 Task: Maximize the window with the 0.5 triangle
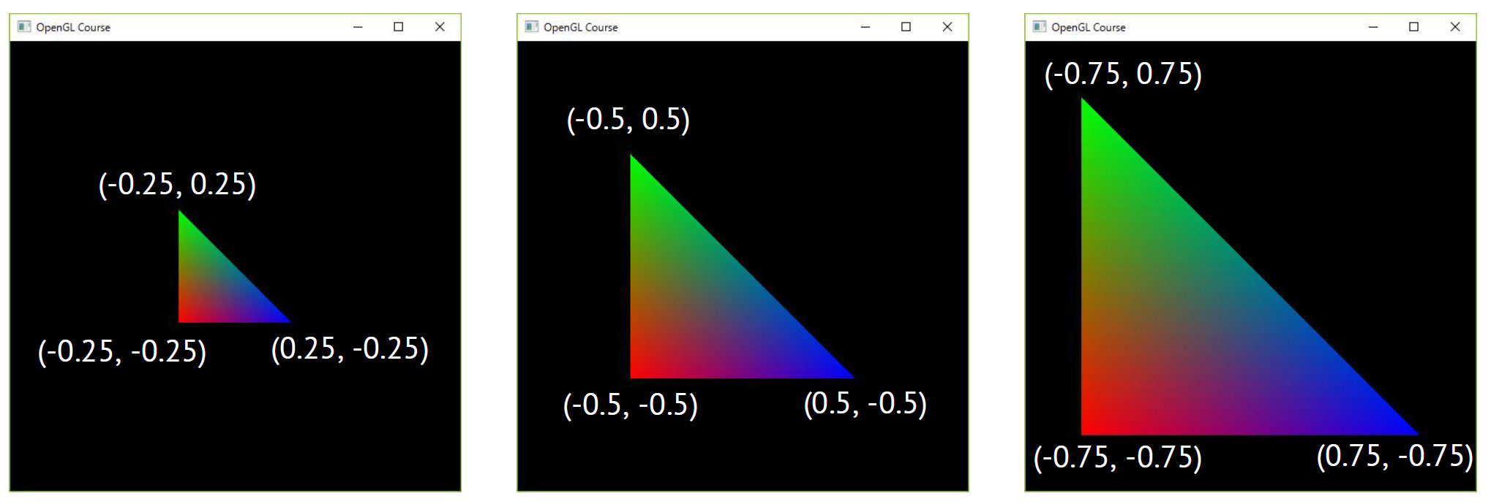906,27
